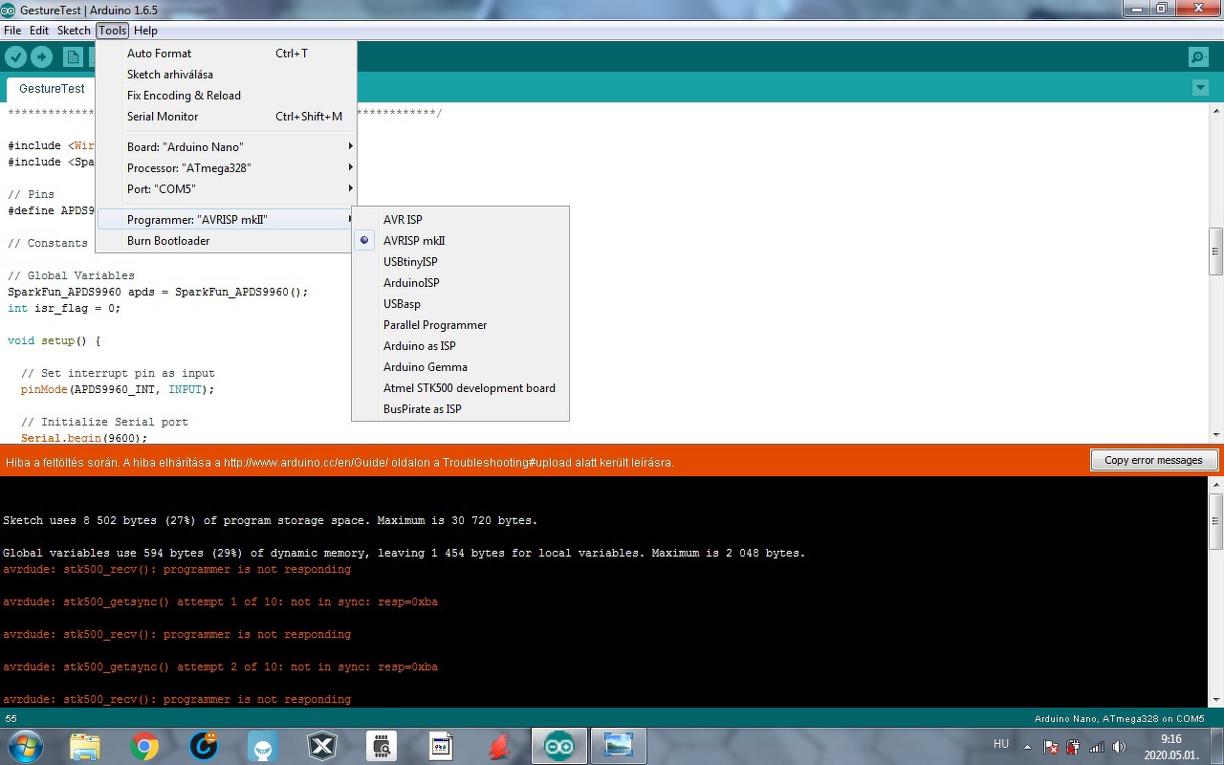
Task: Click the "Serial.begin(9600);" code line
Action: click(x=84, y=438)
